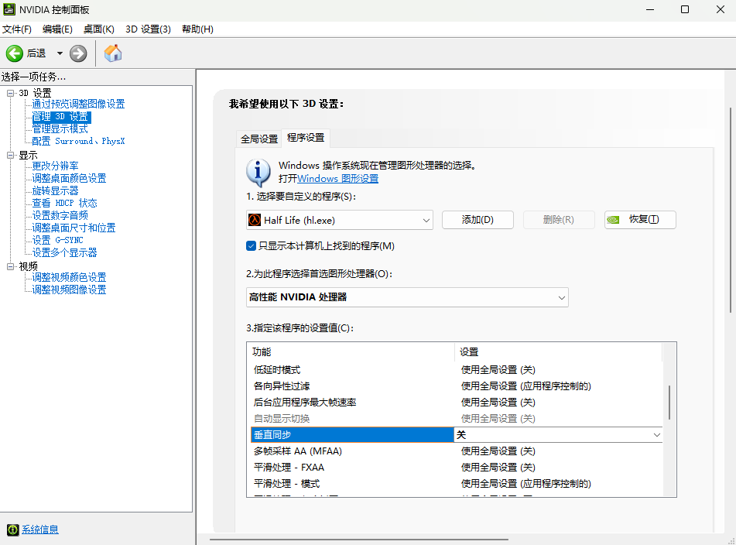The width and height of the screenshot is (736, 545).
Task: Go to the Home page icon
Action: tap(113, 53)
